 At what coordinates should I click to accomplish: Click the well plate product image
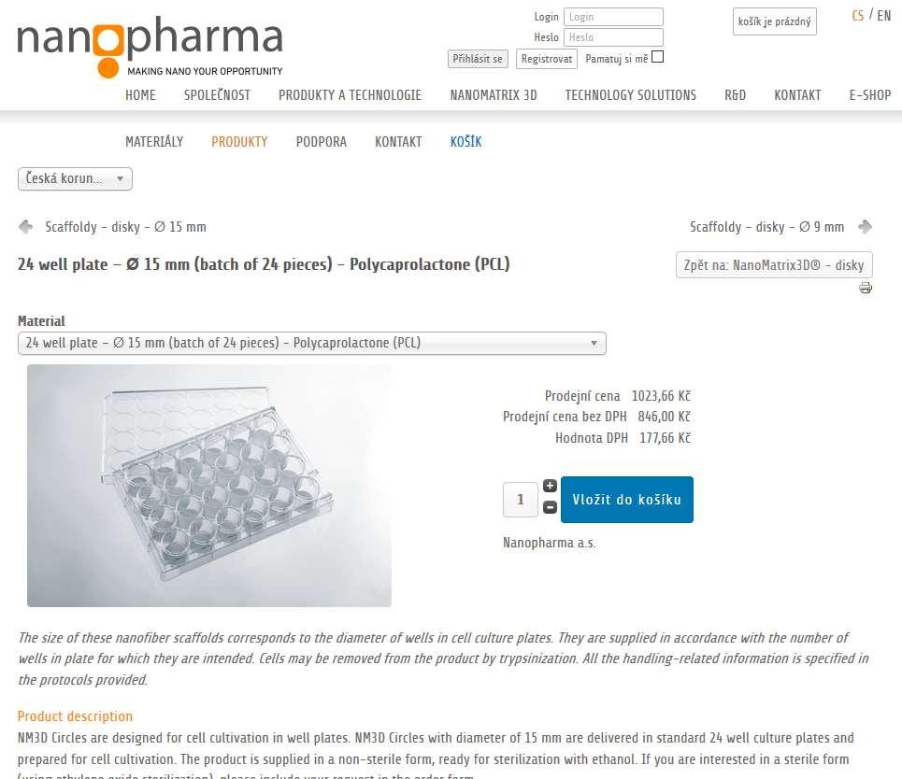click(209, 486)
